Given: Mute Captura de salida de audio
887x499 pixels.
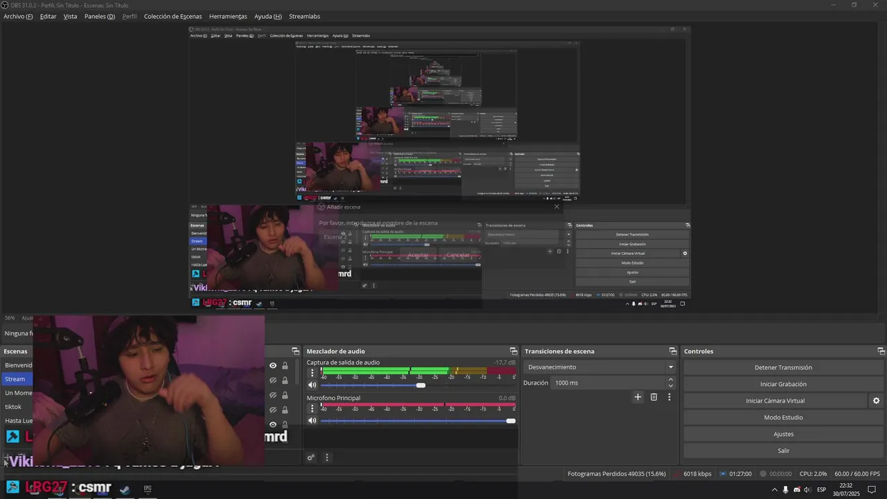Looking at the screenshot, I should [312, 385].
